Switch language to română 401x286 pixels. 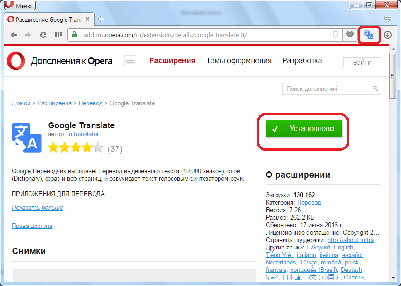pos(331,263)
